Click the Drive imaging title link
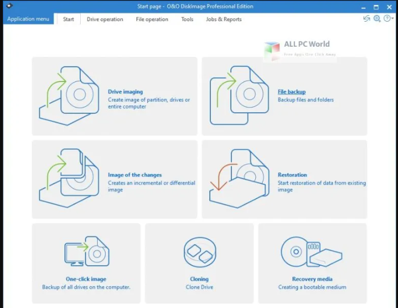 point(126,92)
